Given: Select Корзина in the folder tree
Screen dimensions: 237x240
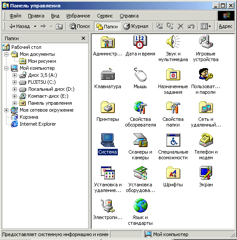Looking at the screenshot, I should click(29, 117).
